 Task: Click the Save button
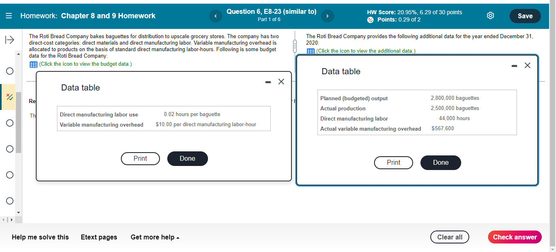(x=525, y=16)
